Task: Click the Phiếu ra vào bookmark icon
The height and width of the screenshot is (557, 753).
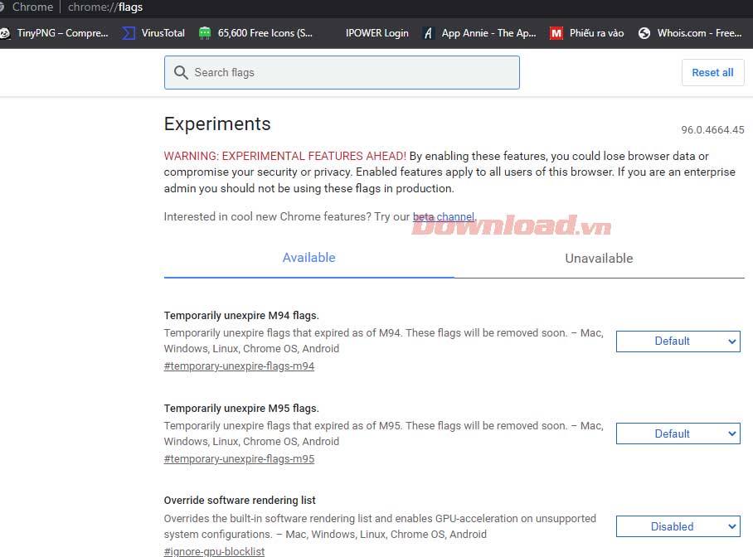Action: [x=556, y=33]
